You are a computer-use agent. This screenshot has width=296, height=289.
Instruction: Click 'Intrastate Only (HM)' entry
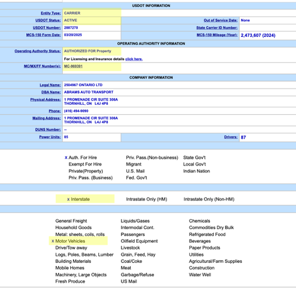coord(146,199)
